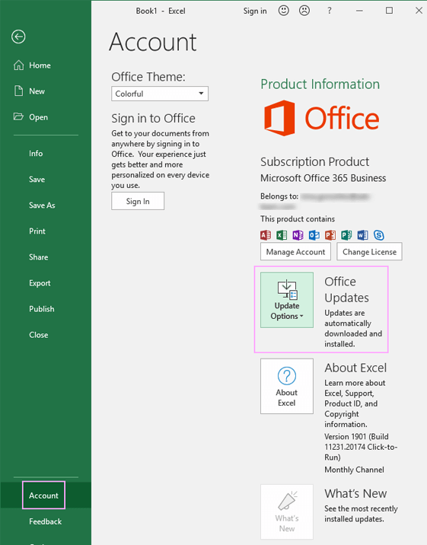
Task: Choose Close in the sidebar
Action: (39, 335)
